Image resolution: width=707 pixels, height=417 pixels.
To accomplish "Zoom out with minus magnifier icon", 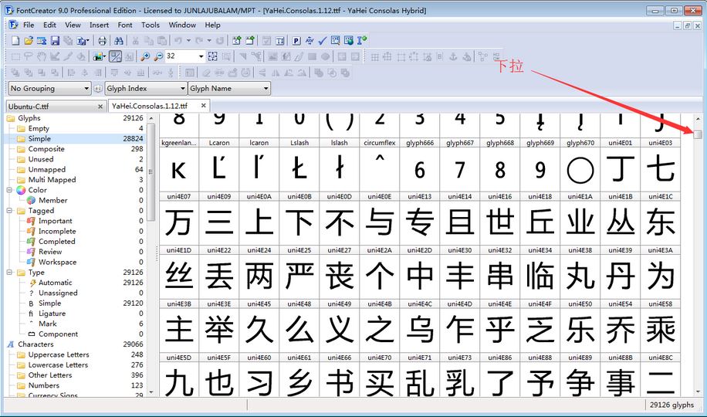I will point(158,56).
